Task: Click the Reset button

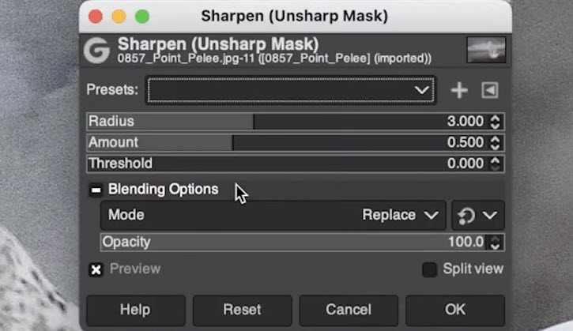Action: [243, 310]
